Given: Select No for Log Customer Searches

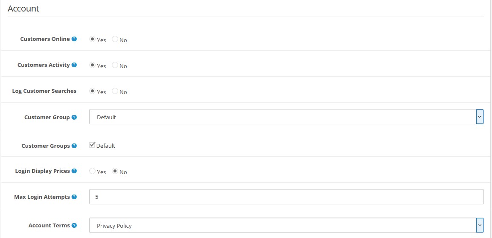Looking at the screenshot, I should coord(115,91).
